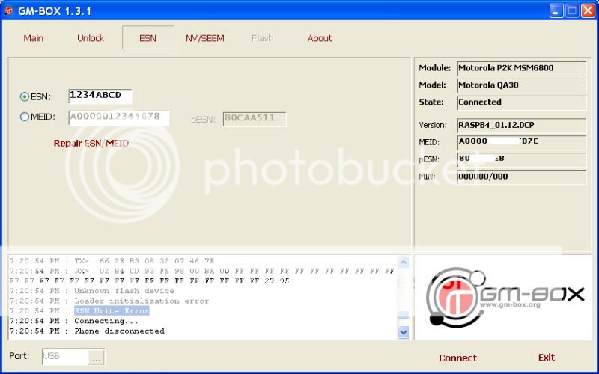Minimize the GM-BOX window

click(x=556, y=11)
